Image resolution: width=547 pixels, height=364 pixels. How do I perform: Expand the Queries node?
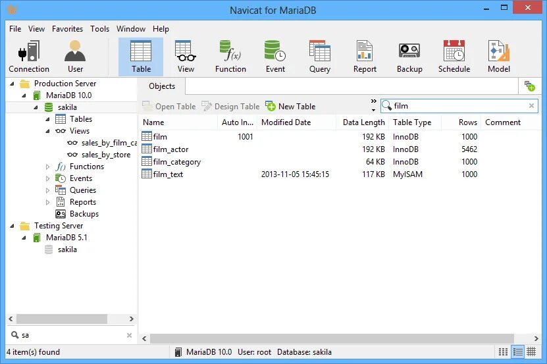(x=48, y=190)
